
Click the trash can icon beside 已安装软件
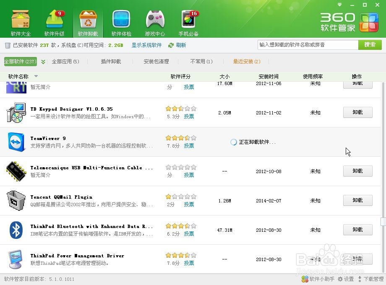pos(8,45)
